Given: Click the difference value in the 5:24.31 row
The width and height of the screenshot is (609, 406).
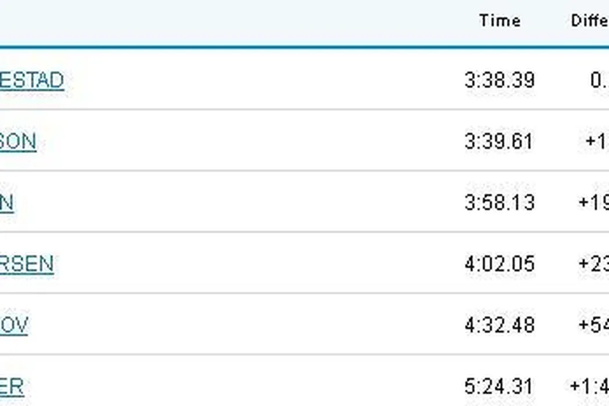Looking at the screenshot, I should click(x=589, y=387).
